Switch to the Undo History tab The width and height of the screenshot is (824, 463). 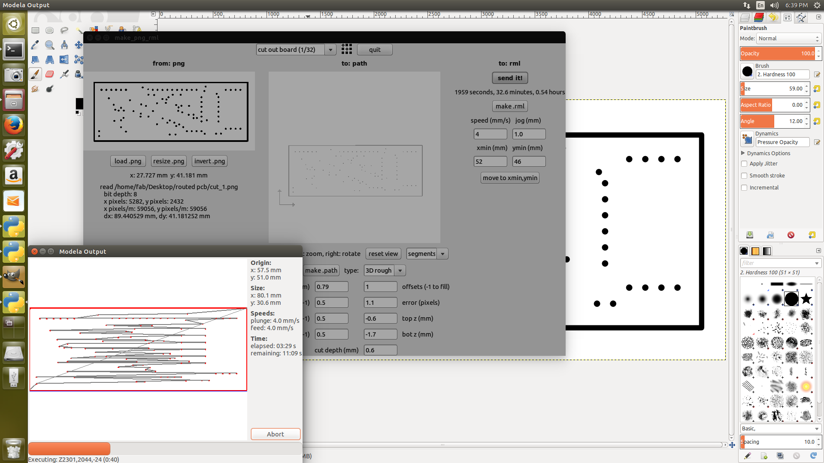[772, 18]
